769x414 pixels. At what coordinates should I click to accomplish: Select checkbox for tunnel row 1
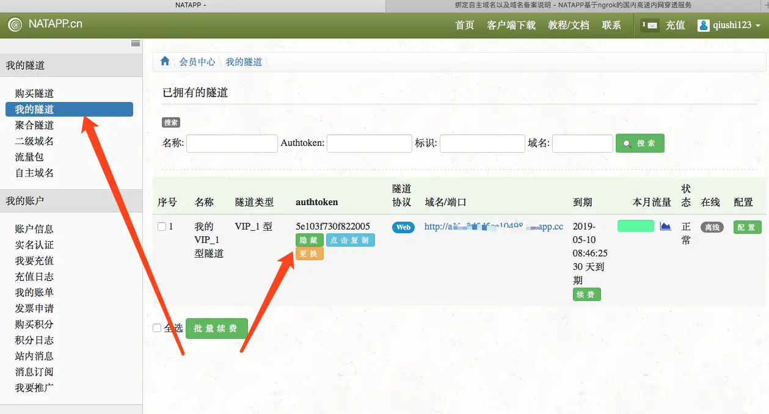coord(162,227)
